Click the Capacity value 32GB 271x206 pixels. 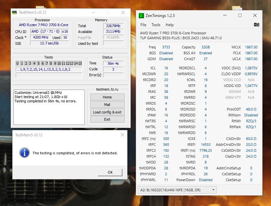(x=206, y=47)
